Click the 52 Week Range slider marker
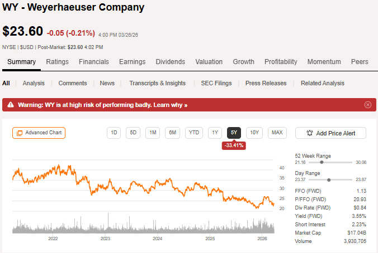The image size is (378, 253). [x=323, y=163]
